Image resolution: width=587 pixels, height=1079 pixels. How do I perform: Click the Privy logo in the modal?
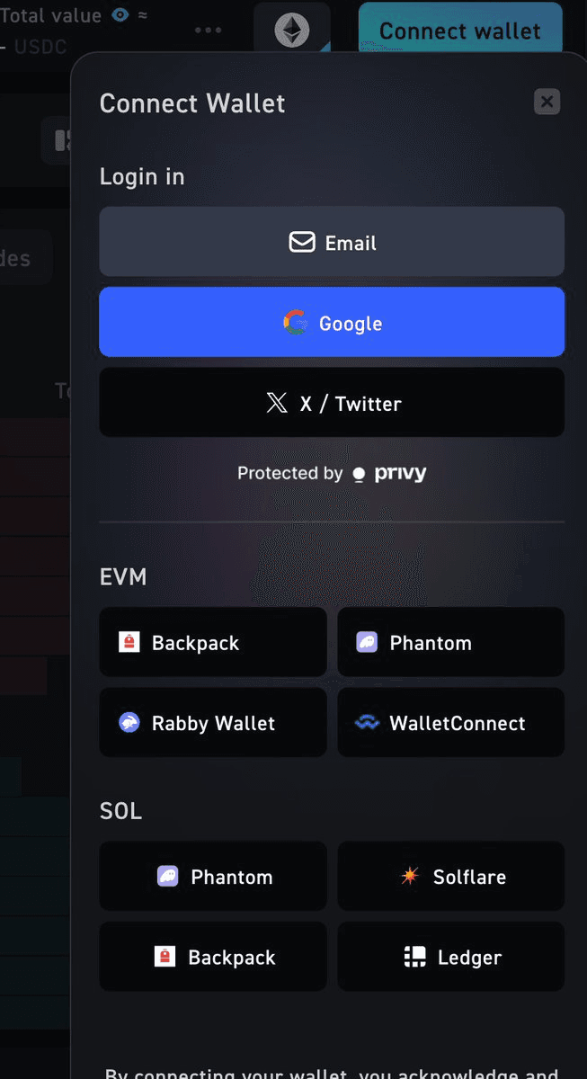[x=388, y=472]
